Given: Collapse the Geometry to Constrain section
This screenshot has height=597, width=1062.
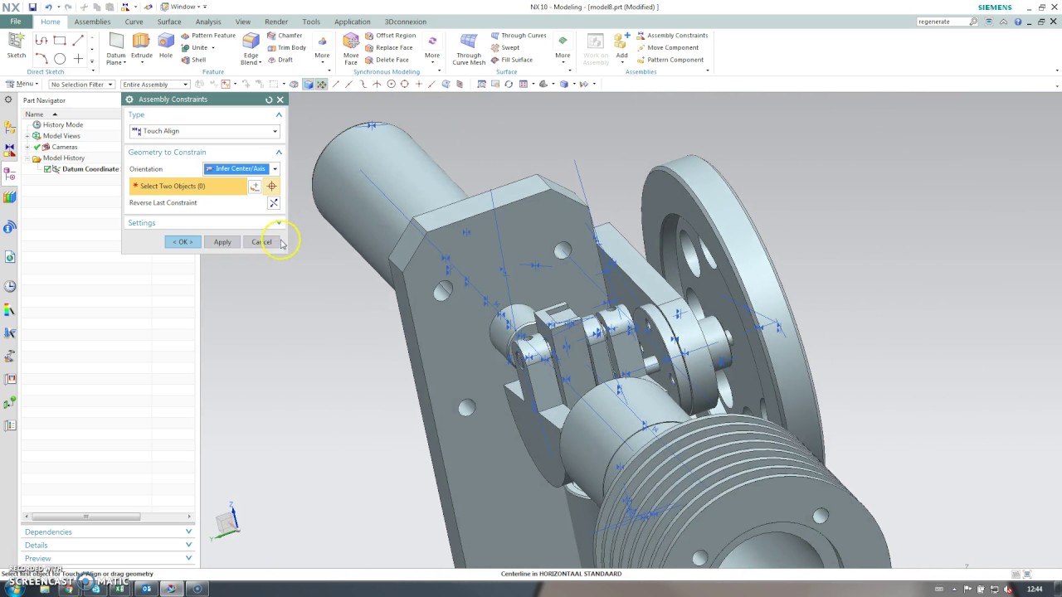Looking at the screenshot, I should [279, 153].
